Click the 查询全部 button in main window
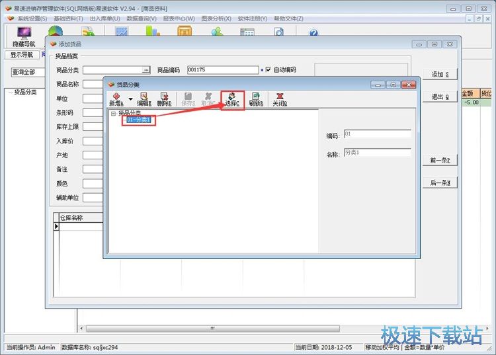Image resolution: width=496 pixels, height=355 pixels. (x=28, y=72)
